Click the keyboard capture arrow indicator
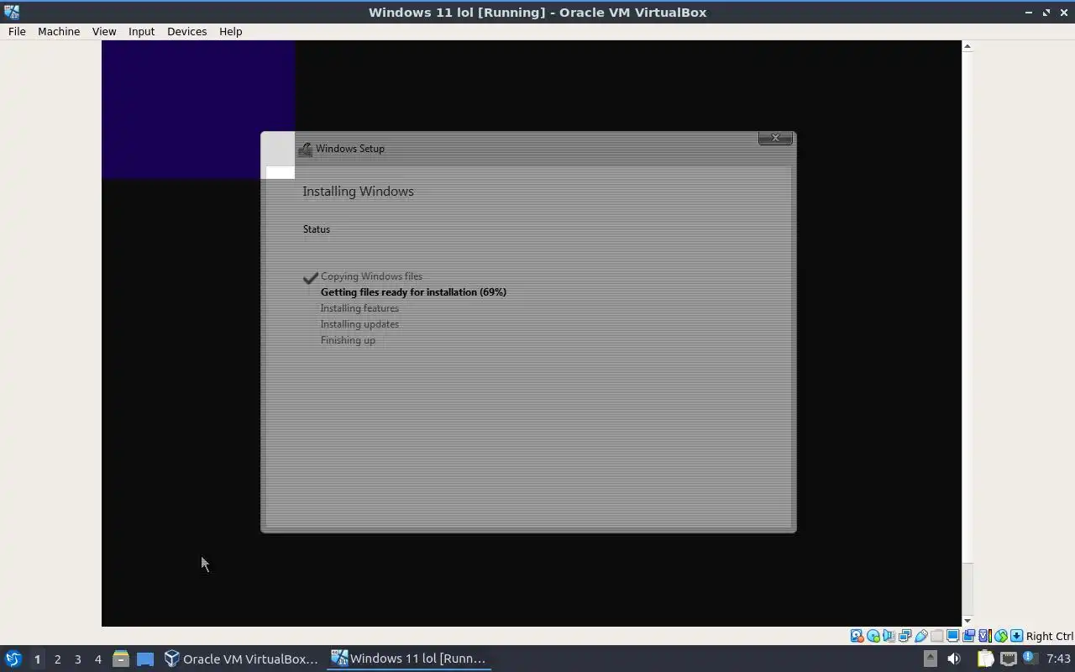1075x672 pixels. pos(1017,636)
